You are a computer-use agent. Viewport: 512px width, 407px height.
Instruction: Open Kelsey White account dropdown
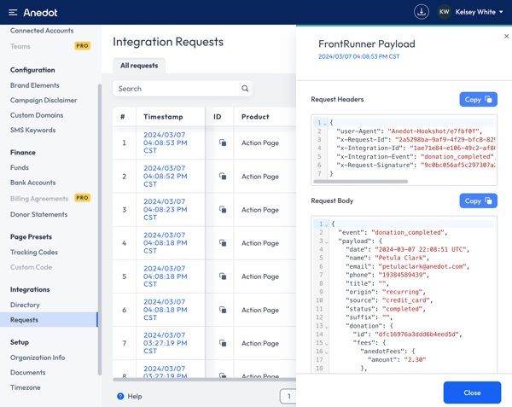coord(479,12)
